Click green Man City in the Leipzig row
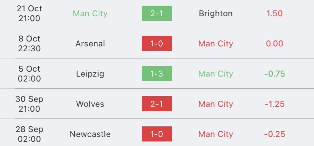This screenshot has height=146, width=314. (x=216, y=74)
